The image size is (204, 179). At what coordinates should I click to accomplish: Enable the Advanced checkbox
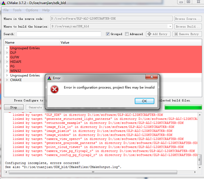(127, 34)
